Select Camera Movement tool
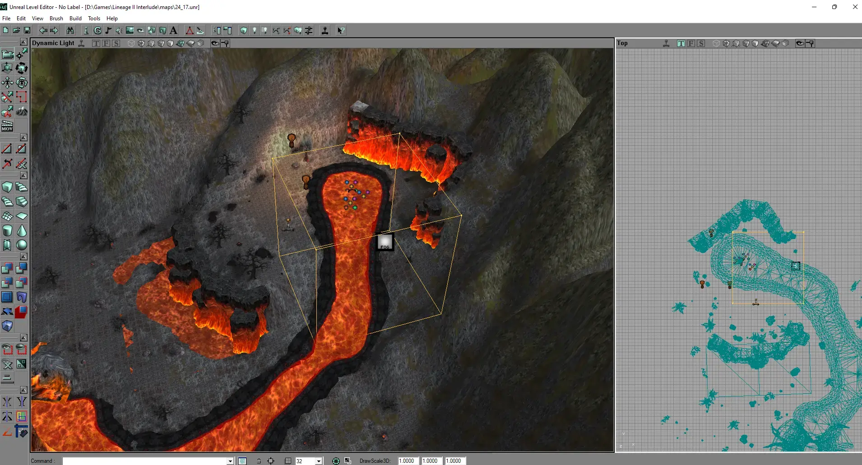The height and width of the screenshot is (465, 862). [x=7, y=54]
